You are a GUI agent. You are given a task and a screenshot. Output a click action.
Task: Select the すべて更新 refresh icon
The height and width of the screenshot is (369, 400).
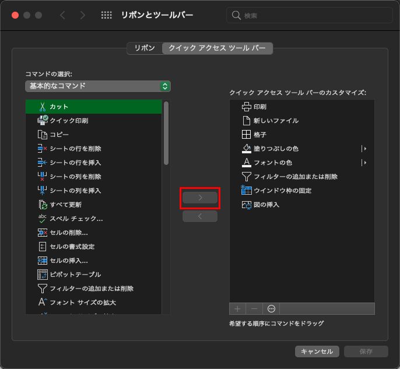pyautogui.click(x=43, y=205)
